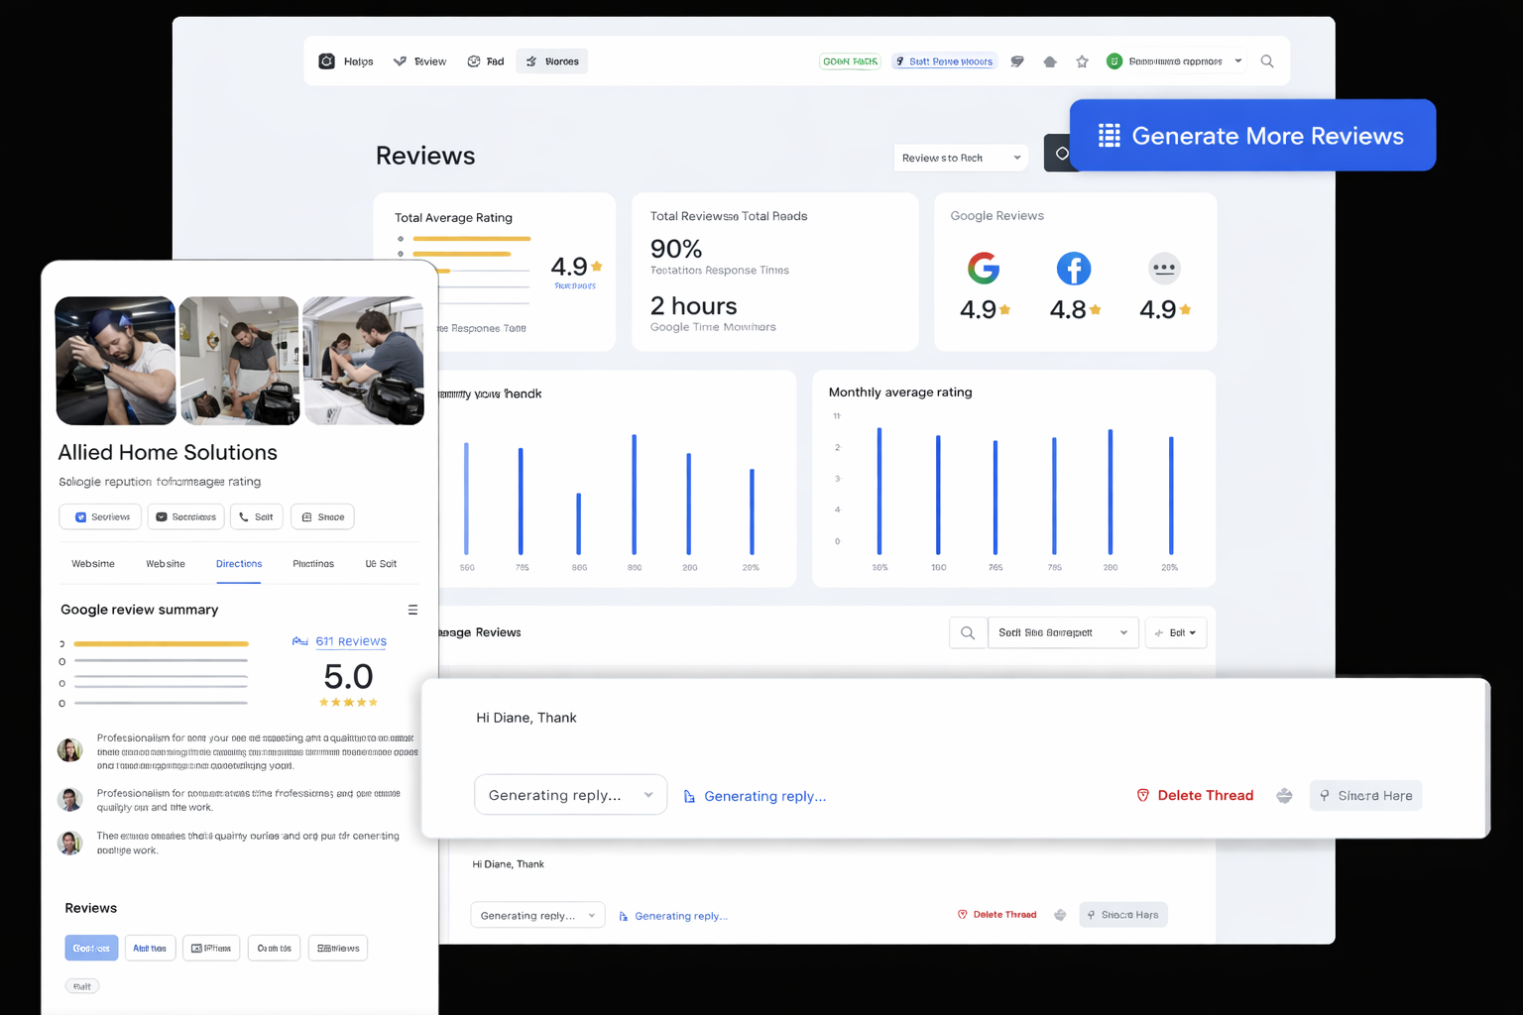Click the star favorites icon in the top bar

[x=1083, y=61]
